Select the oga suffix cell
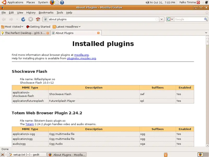The image size is (209, 157). click(x=158, y=144)
